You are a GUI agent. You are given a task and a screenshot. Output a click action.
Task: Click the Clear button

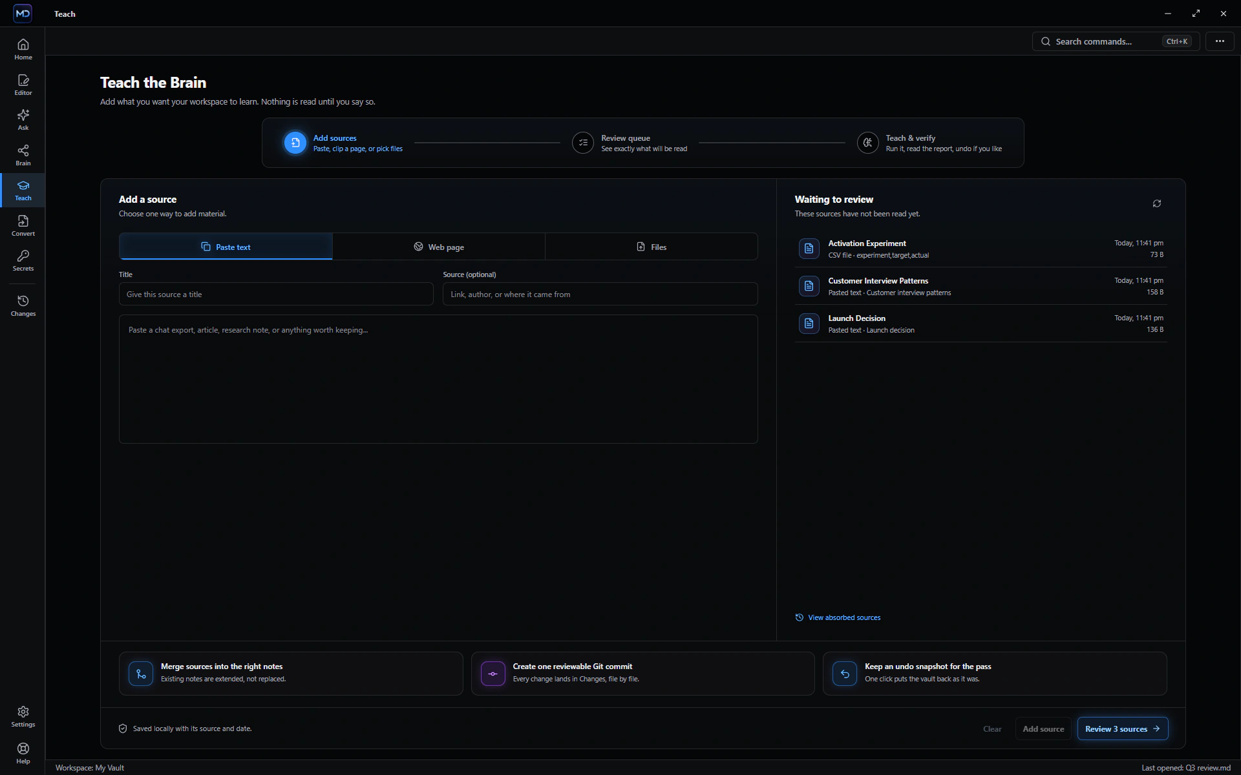(x=992, y=729)
